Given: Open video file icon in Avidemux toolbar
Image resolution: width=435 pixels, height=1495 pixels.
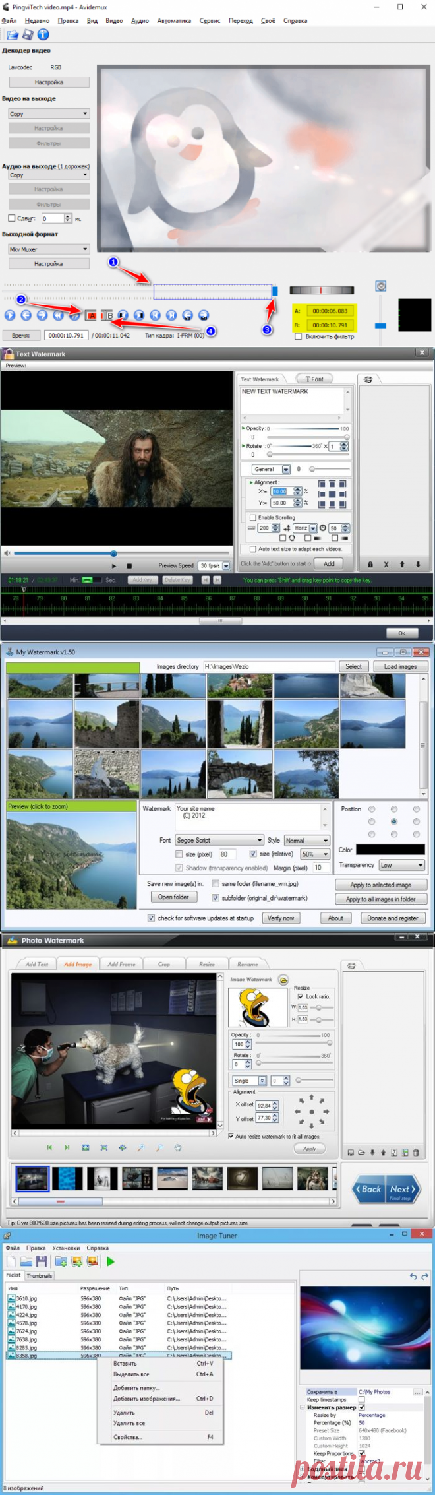Looking at the screenshot, I should click(12, 34).
